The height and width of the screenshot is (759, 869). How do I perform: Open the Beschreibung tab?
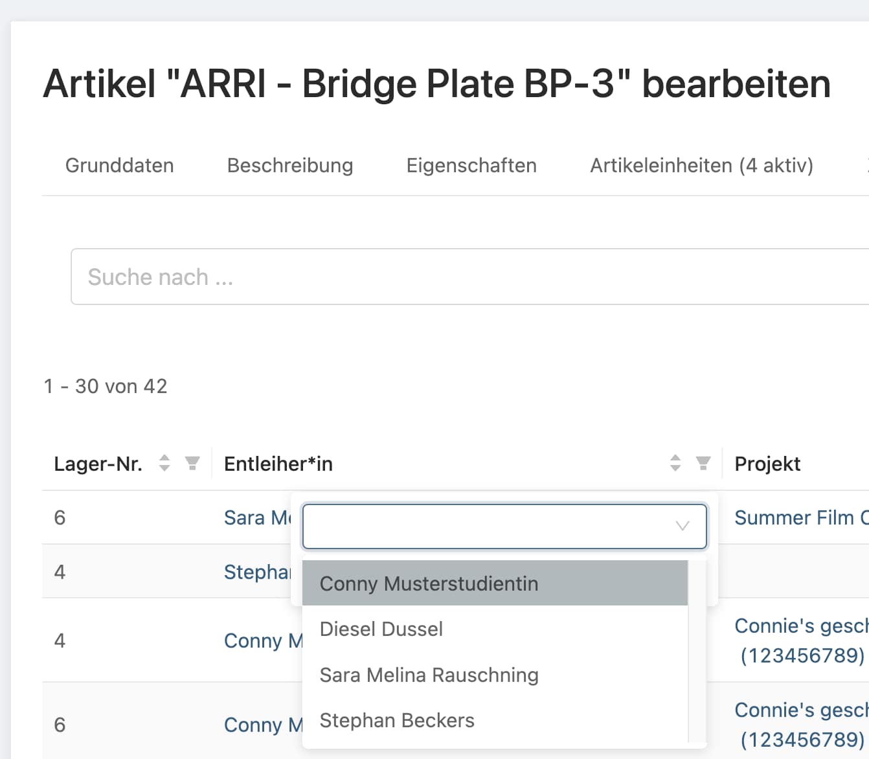pos(290,166)
